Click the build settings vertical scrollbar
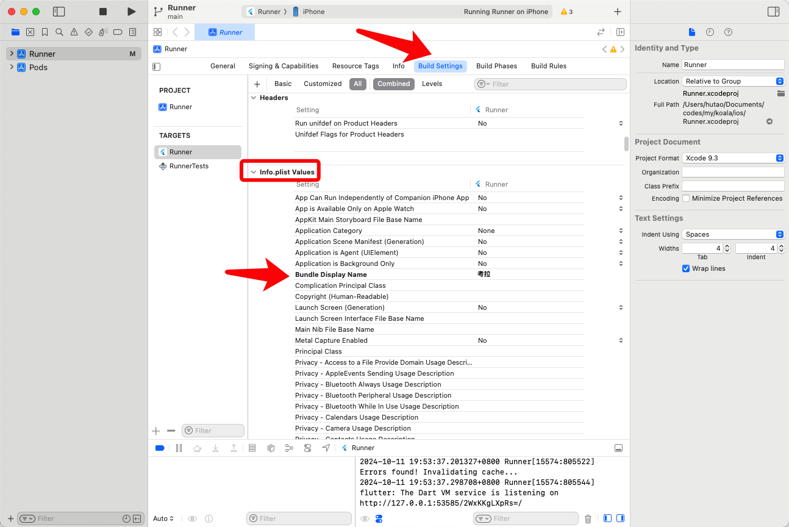Viewport: 789px width, 527px height. [x=626, y=144]
